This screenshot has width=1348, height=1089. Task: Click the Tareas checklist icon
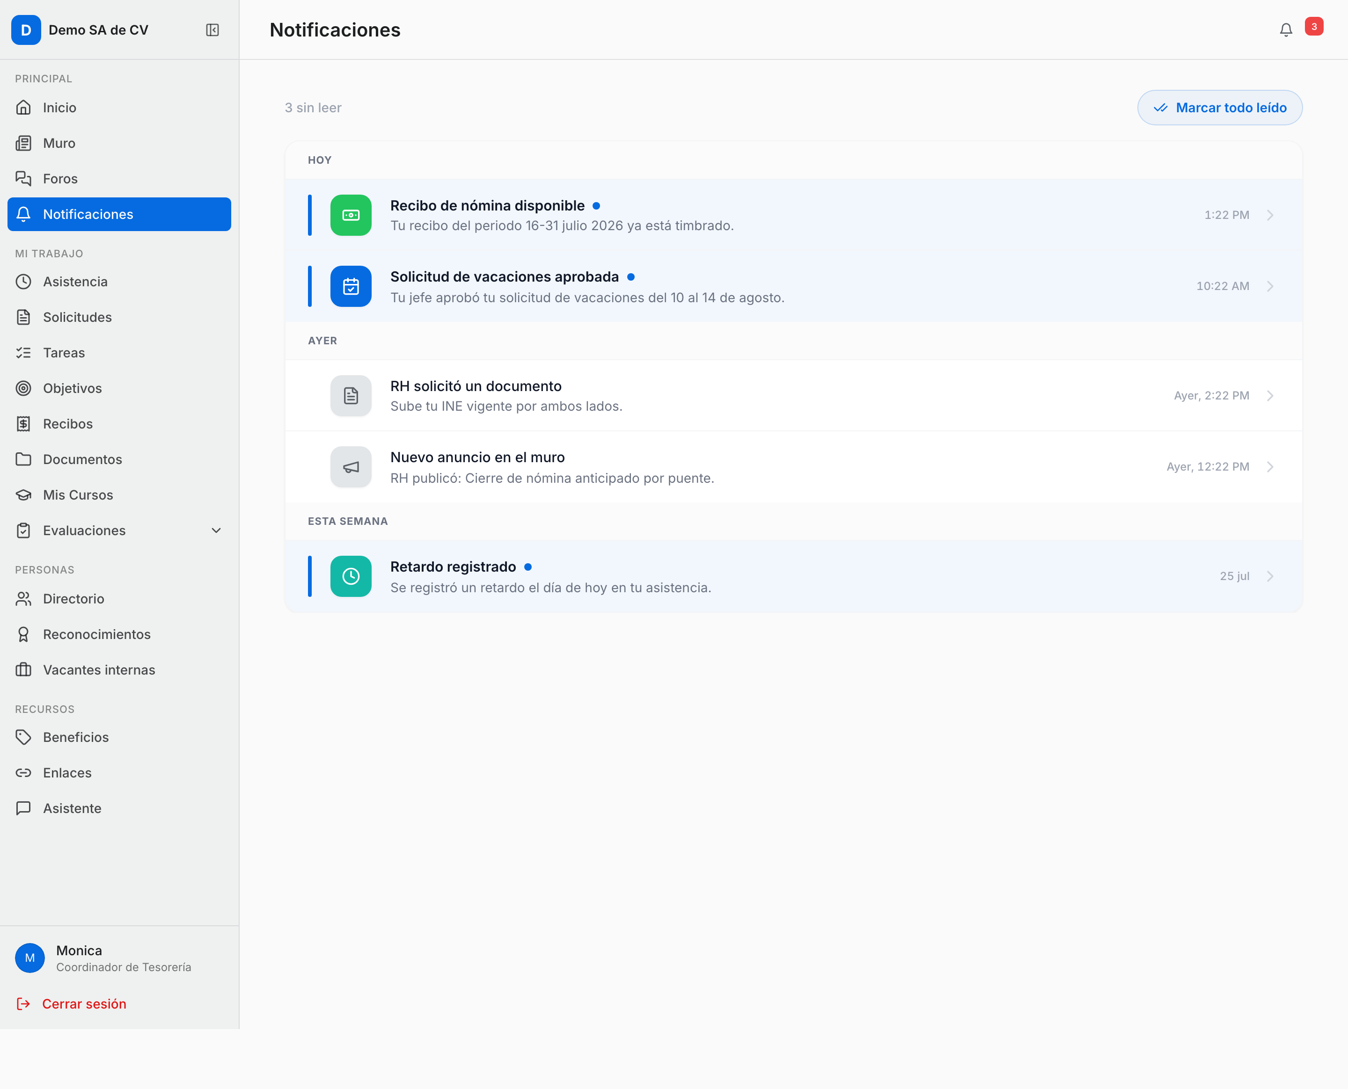pos(23,353)
